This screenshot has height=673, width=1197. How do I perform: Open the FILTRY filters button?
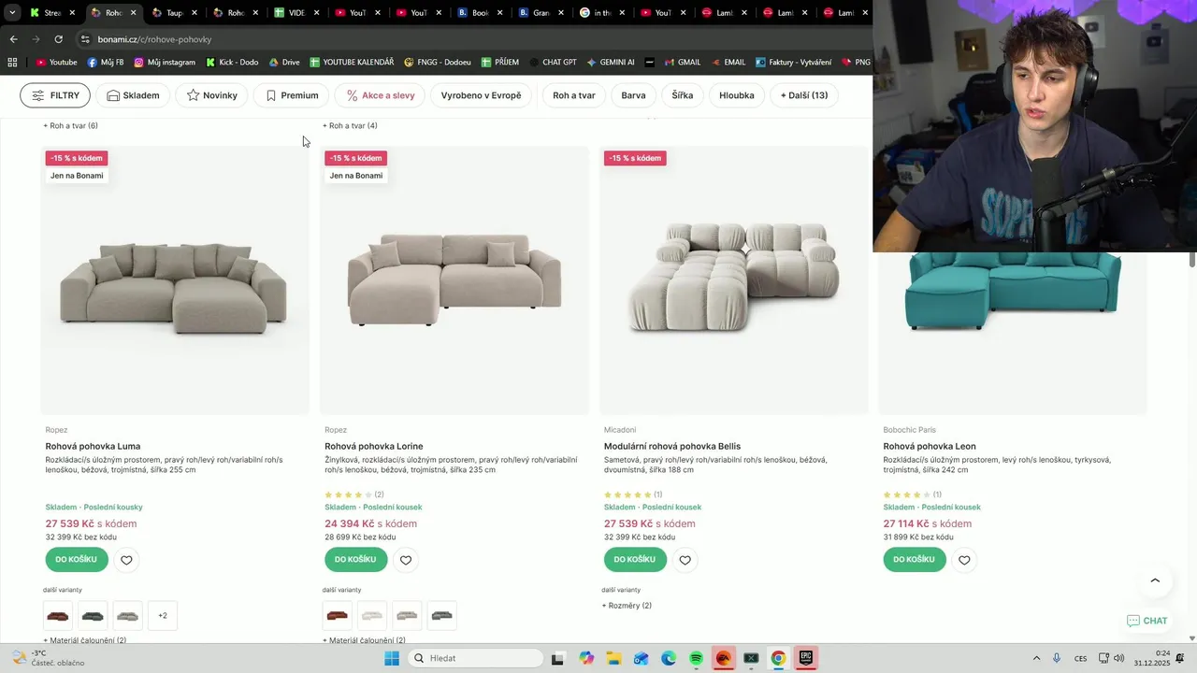[55, 95]
